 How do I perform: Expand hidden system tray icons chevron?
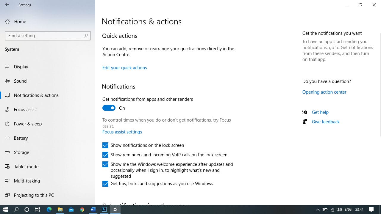[x=318, y=210]
